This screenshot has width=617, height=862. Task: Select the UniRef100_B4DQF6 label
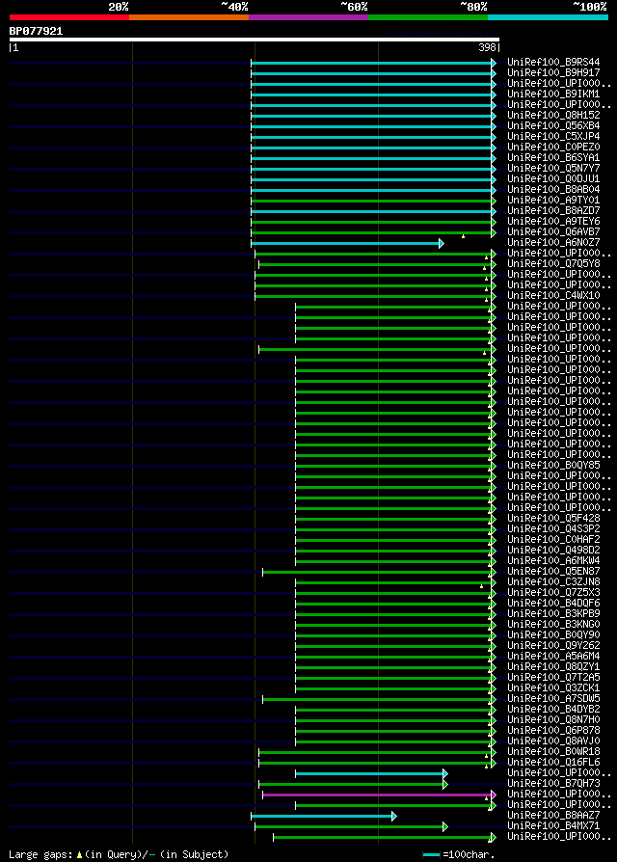[x=553, y=603]
